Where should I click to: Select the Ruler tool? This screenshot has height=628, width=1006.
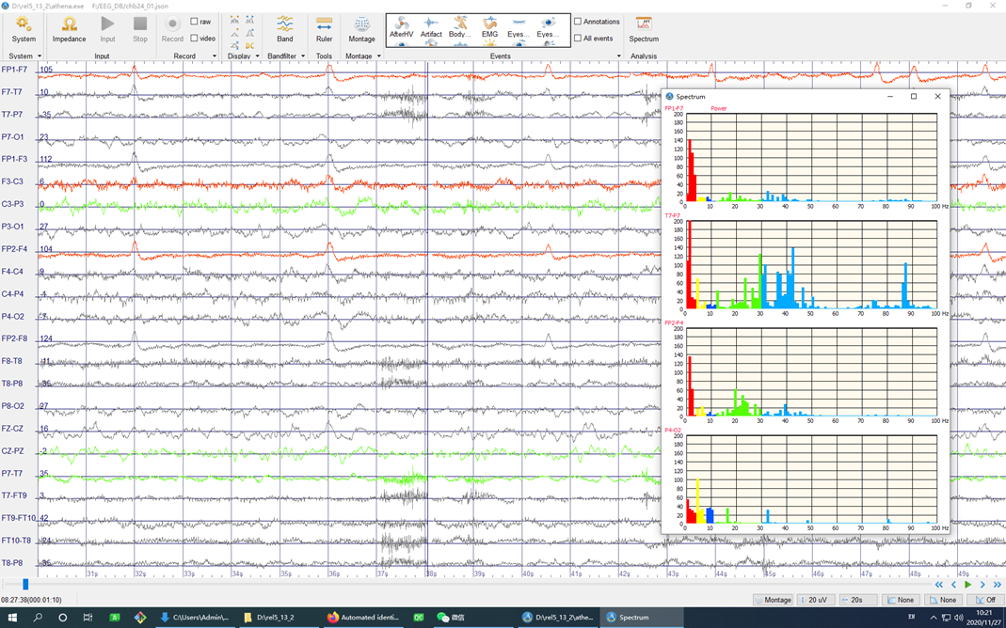[324, 28]
